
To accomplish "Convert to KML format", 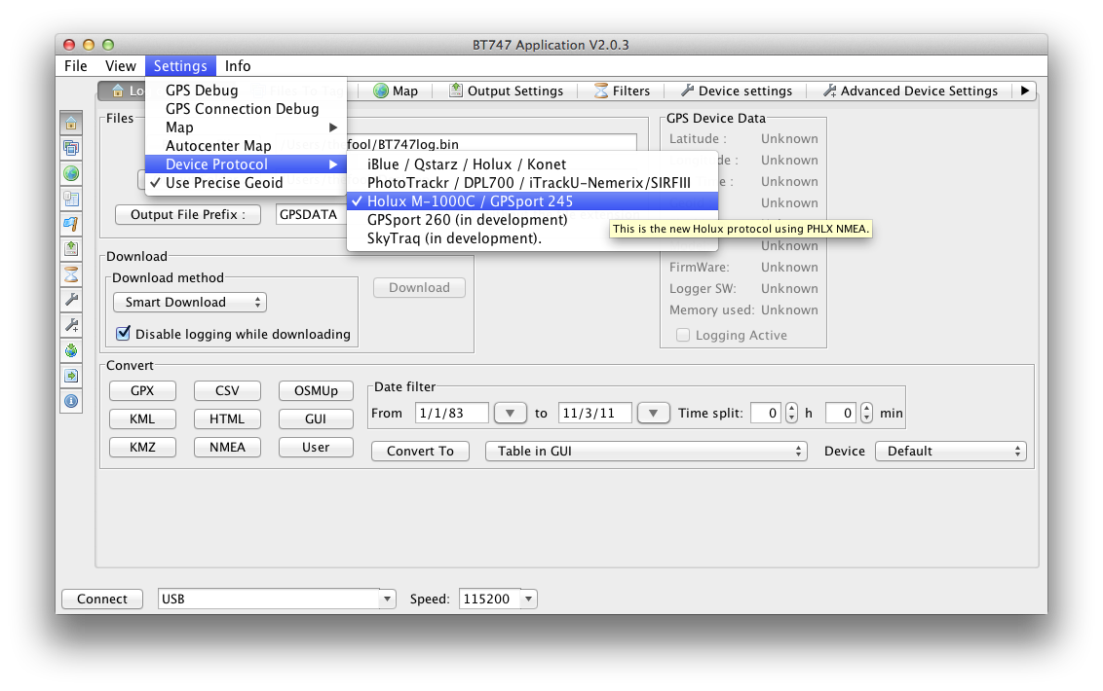I will point(142,418).
